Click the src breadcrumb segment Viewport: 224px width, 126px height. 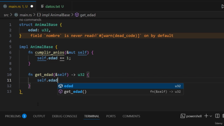click(6, 15)
